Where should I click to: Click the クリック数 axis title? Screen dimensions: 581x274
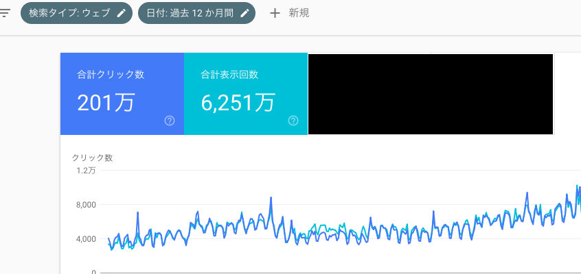(x=92, y=158)
